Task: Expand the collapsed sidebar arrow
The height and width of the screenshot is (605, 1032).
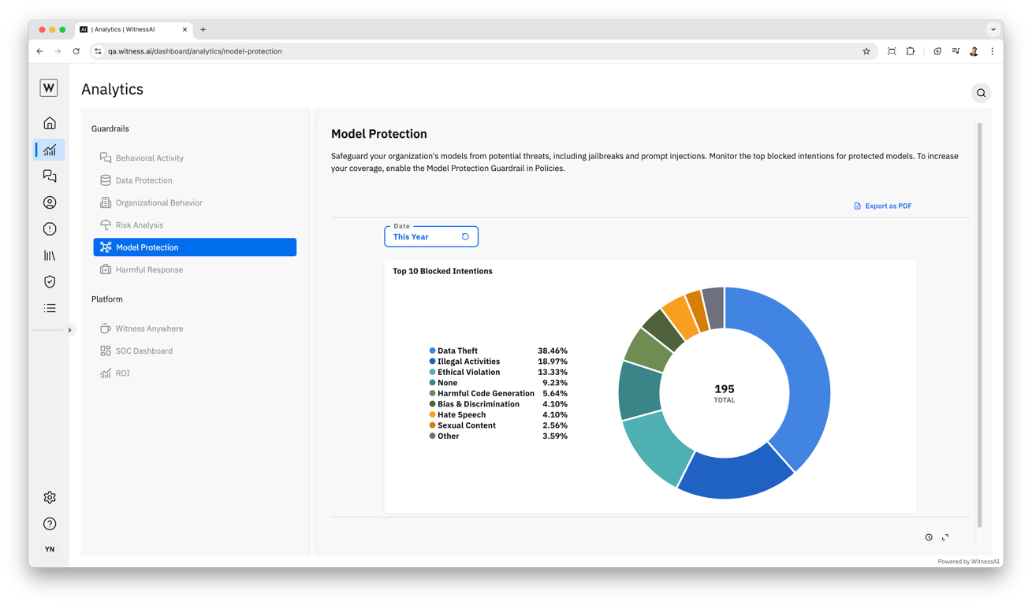Action: (x=70, y=330)
